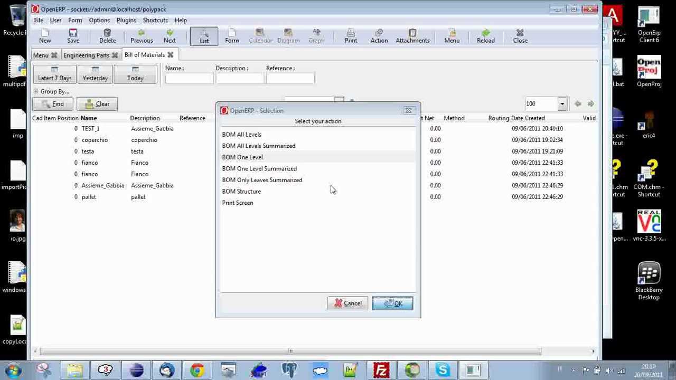676x380 pixels.
Task: Open Chrome from taskbar
Action: click(x=198, y=370)
